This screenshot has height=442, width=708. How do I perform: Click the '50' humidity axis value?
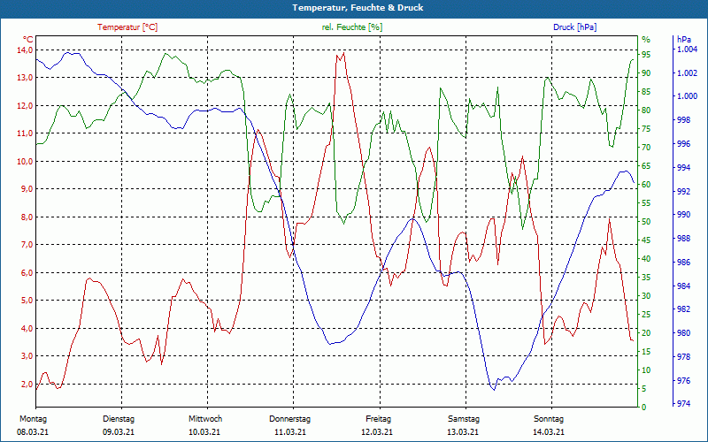(646, 222)
